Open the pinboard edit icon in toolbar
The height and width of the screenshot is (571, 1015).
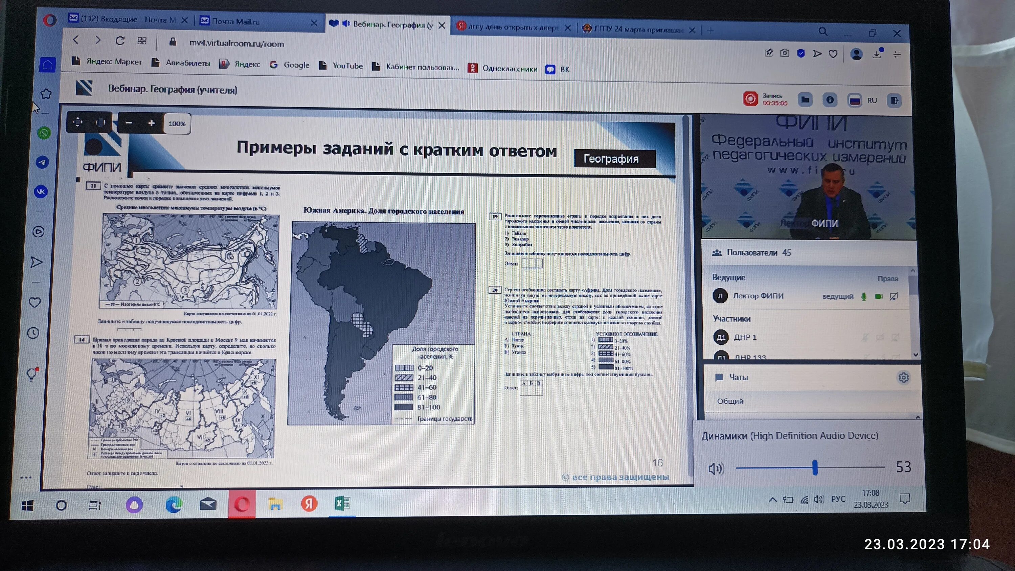coord(768,52)
